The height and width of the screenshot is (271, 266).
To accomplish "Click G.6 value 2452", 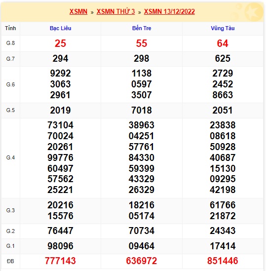I will (x=223, y=84).
